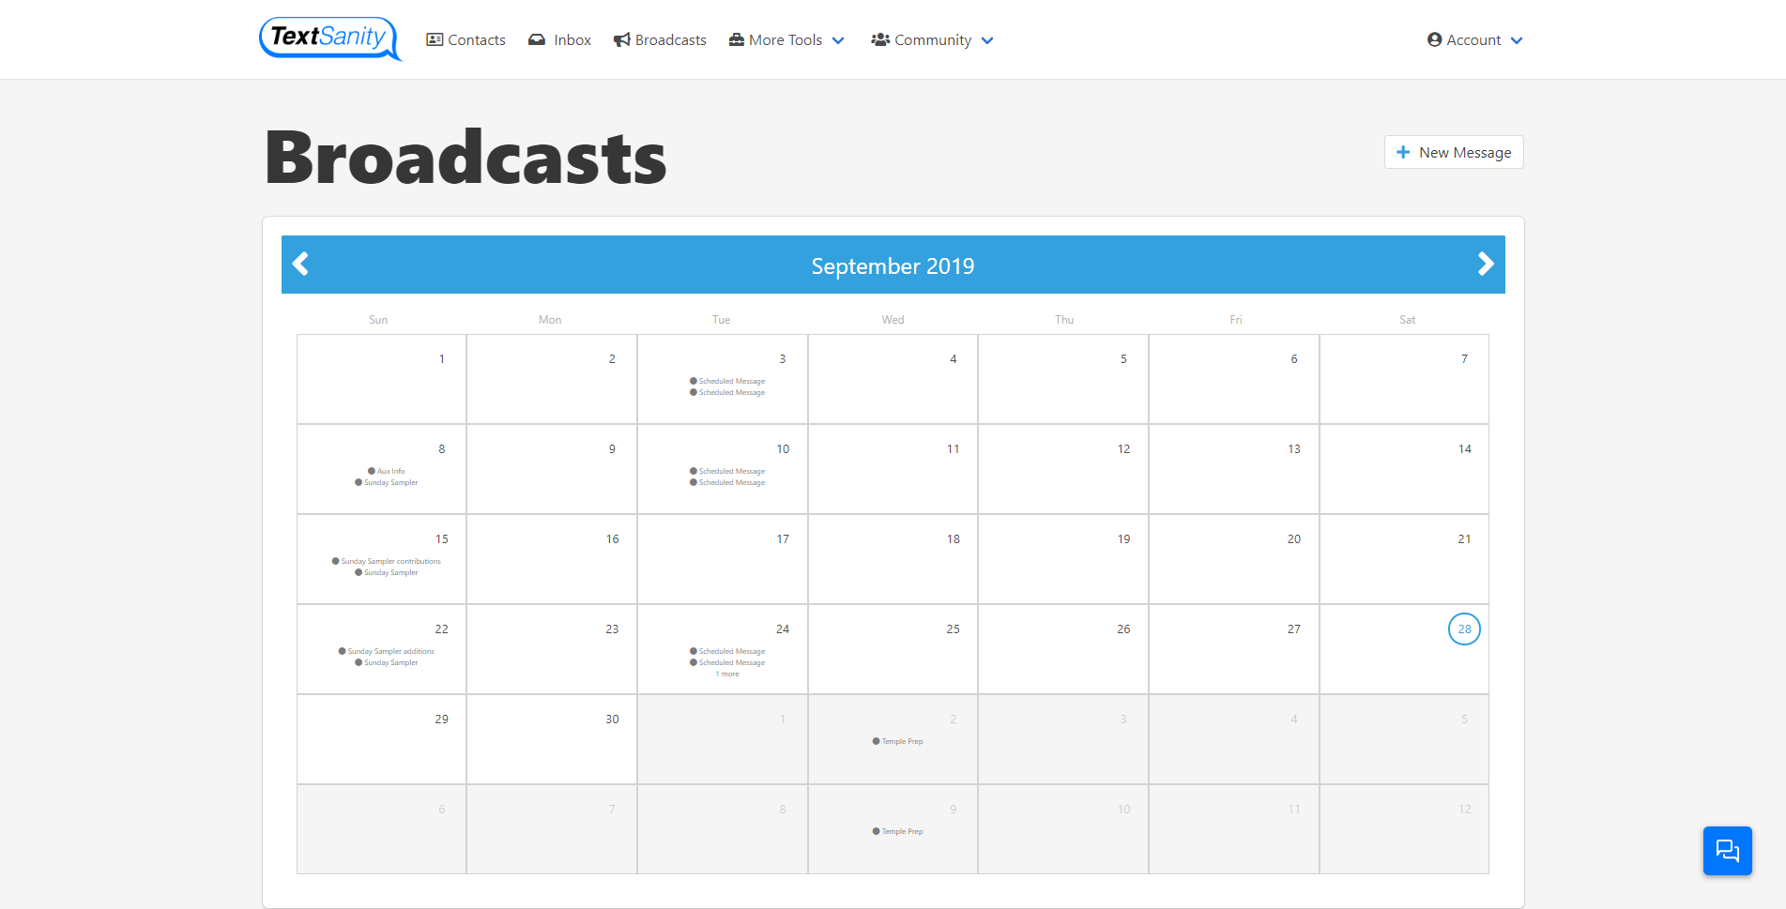
Task: Click the More Tools toolbox icon
Action: click(x=737, y=39)
